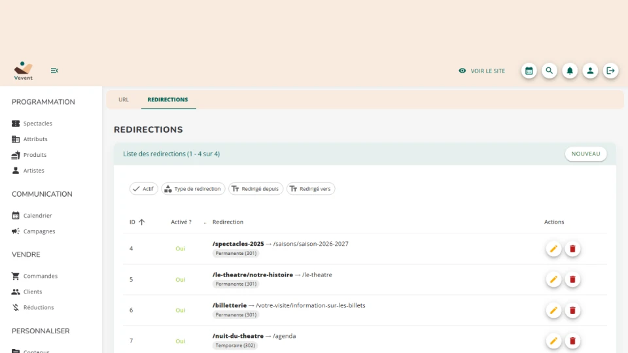Open Redirigé vers filter
The image size is (628, 353).
[311, 189]
